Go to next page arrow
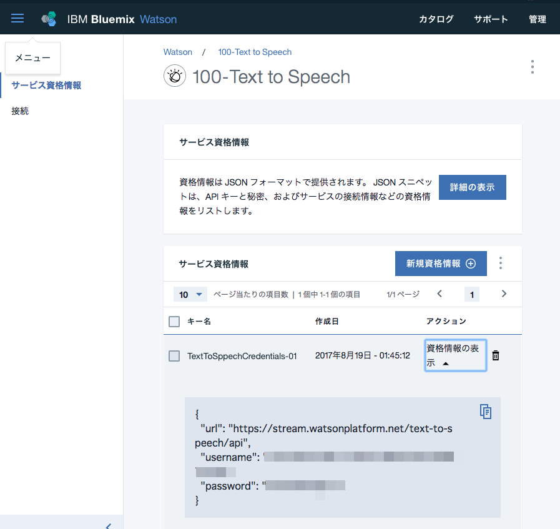Screen dimensions: 560x529 point(504,294)
